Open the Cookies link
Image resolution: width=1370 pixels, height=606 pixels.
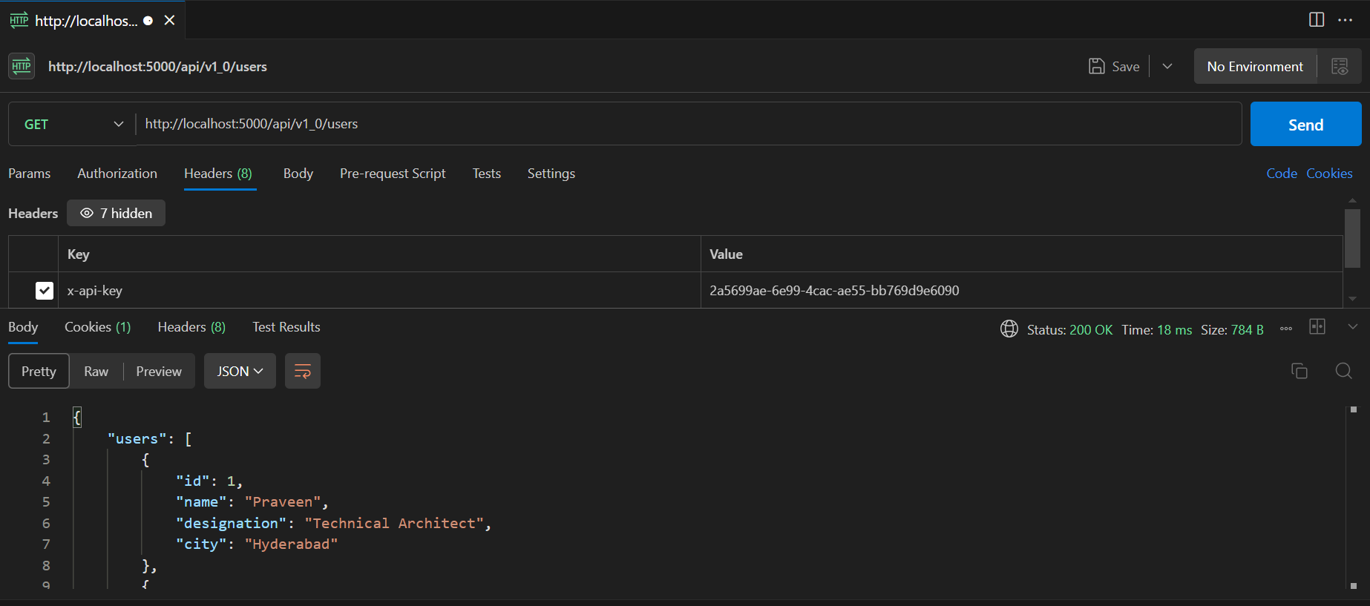click(1329, 174)
